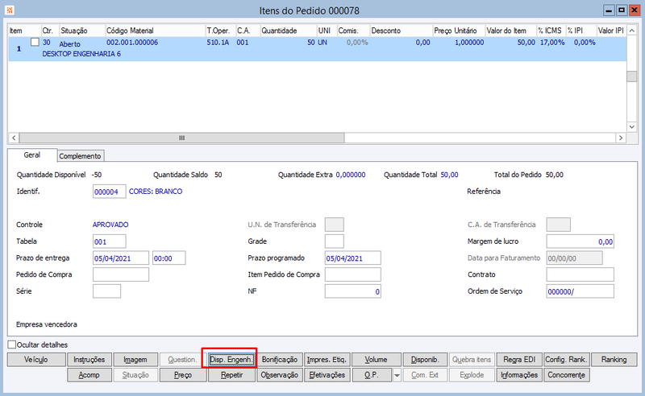Click the horizontal scrollbar's left arrow
The height and width of the screenshot is (396, 645).
(x=14, y=138)
